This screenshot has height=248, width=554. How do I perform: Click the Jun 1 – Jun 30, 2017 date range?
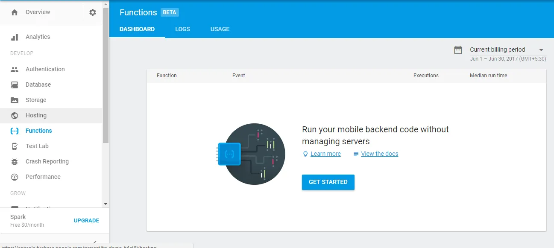[508, 59]
